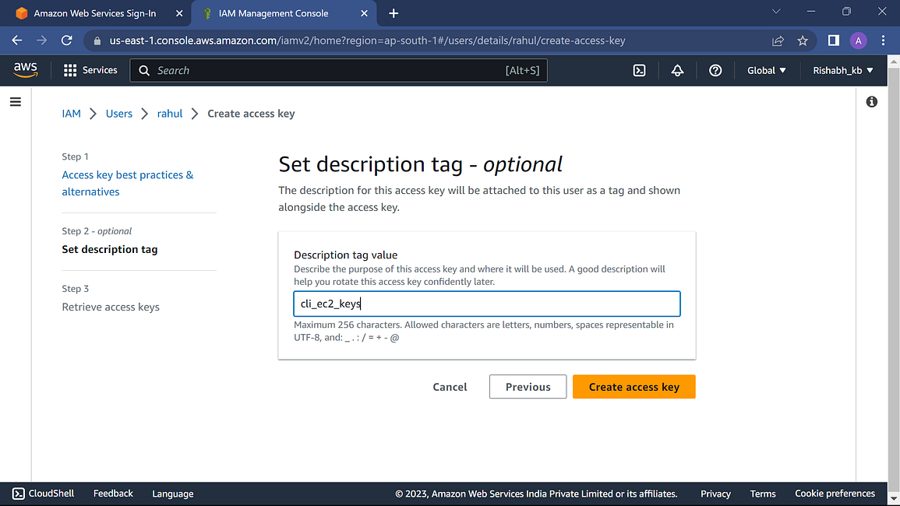This screenshot has width=900, height=506.
Task: Open the rahul breadcrumb link
Action: [x=170, y=114]
